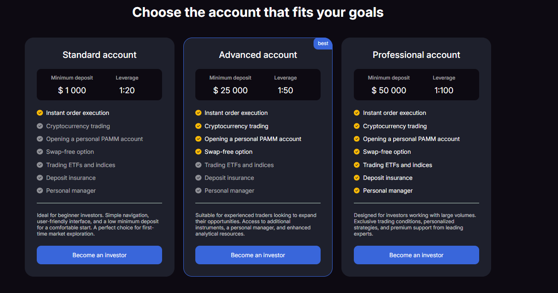Click yellow checkmark beside Professional Trading ETFs and indices
Screen dimensions: 558x293
click(x=357, y=165)
